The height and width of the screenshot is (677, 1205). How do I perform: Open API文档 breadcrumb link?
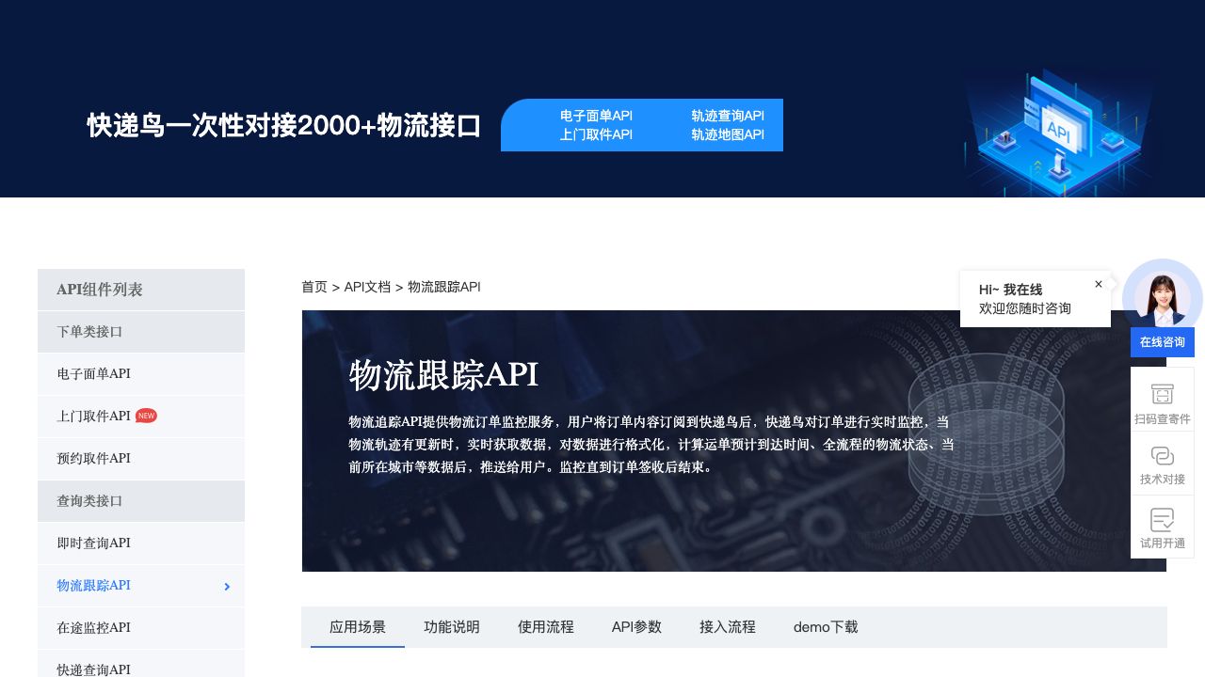click(x=367, y=287)
